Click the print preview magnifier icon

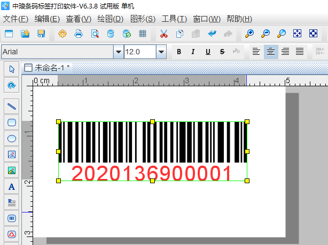click(95, 34)
